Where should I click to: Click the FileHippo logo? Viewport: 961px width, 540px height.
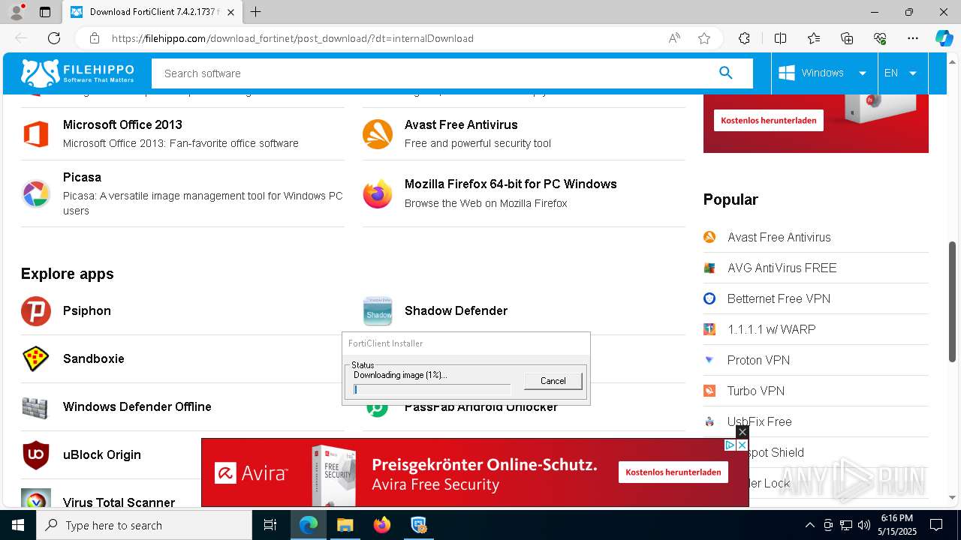click(77, 73)
